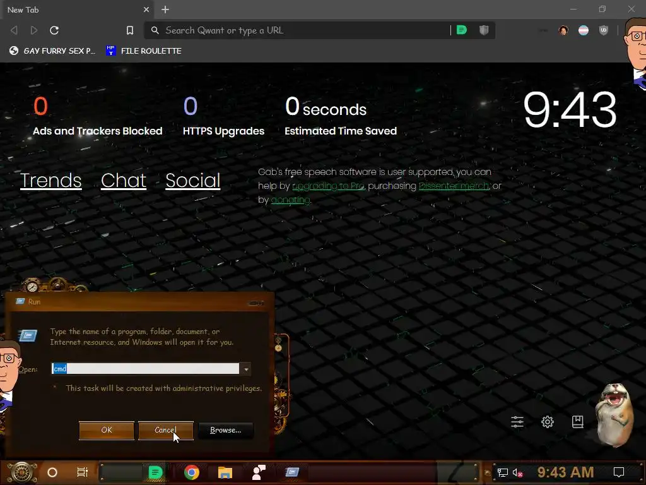
Task: Switch to the Run window on taskbar
Action: [x=292, y=472]
